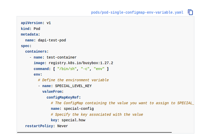
Task: Click the "configMapKeyRef:" key
Action: pos(63,98)
